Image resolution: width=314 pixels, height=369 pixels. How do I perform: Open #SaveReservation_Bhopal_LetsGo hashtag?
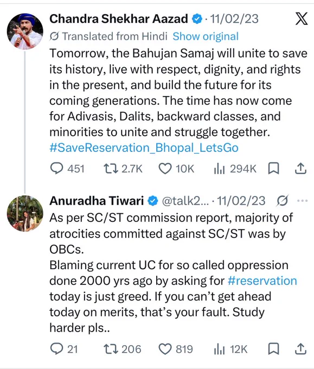[144, 148]
